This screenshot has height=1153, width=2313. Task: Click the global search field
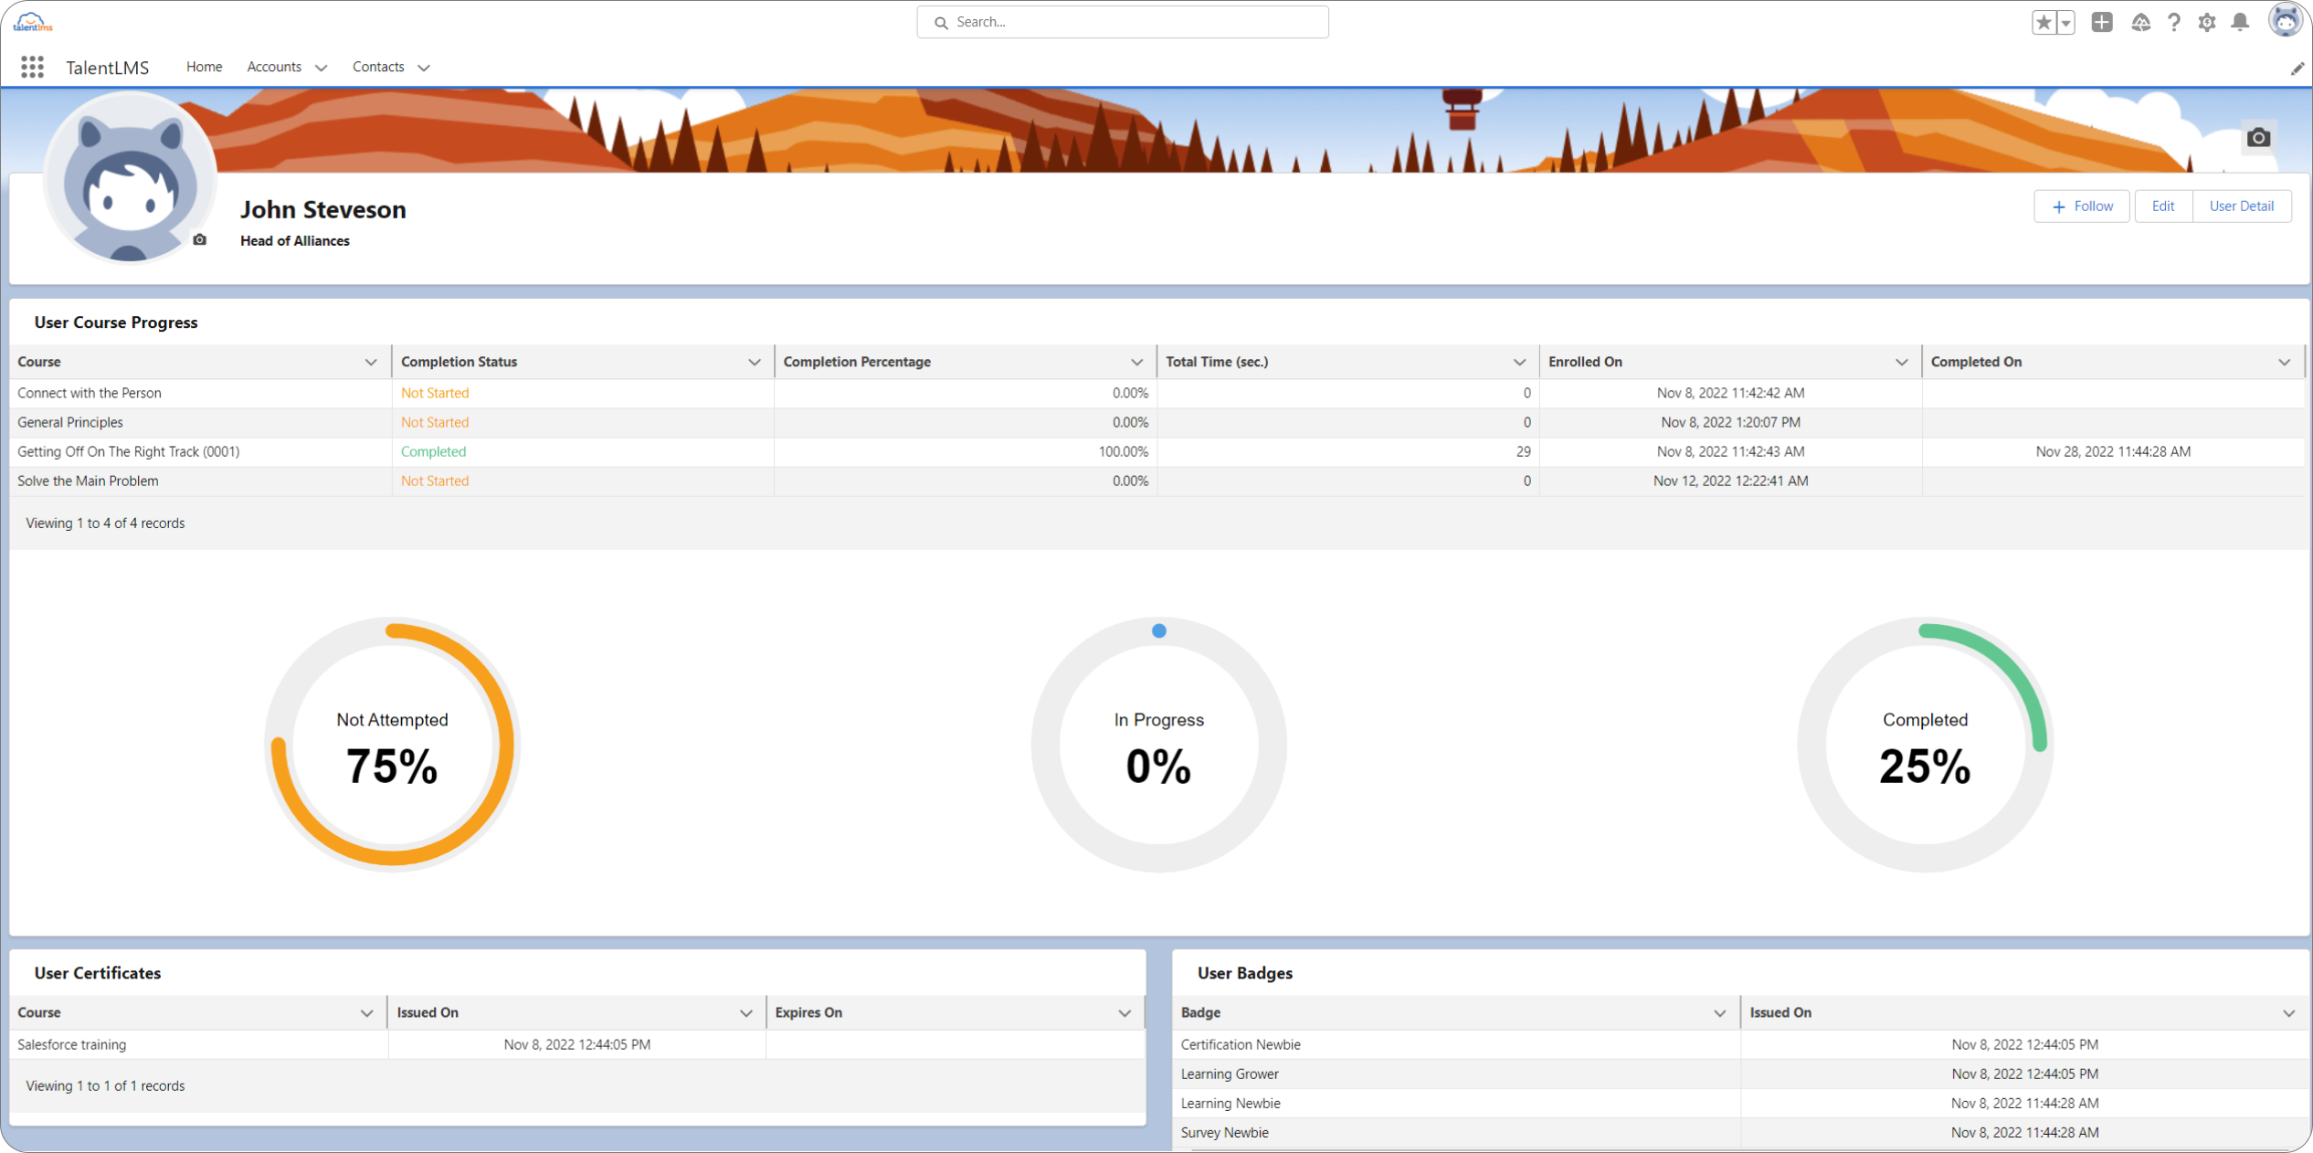(1123, 22)
